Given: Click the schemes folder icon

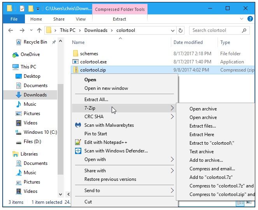Looking at the screenshot, I should (75, 54).
